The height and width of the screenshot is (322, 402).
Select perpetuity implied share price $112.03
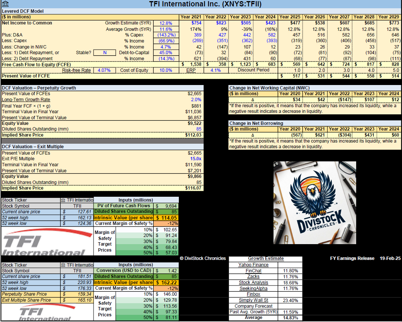pyautogui.click(x=193, y=135)
